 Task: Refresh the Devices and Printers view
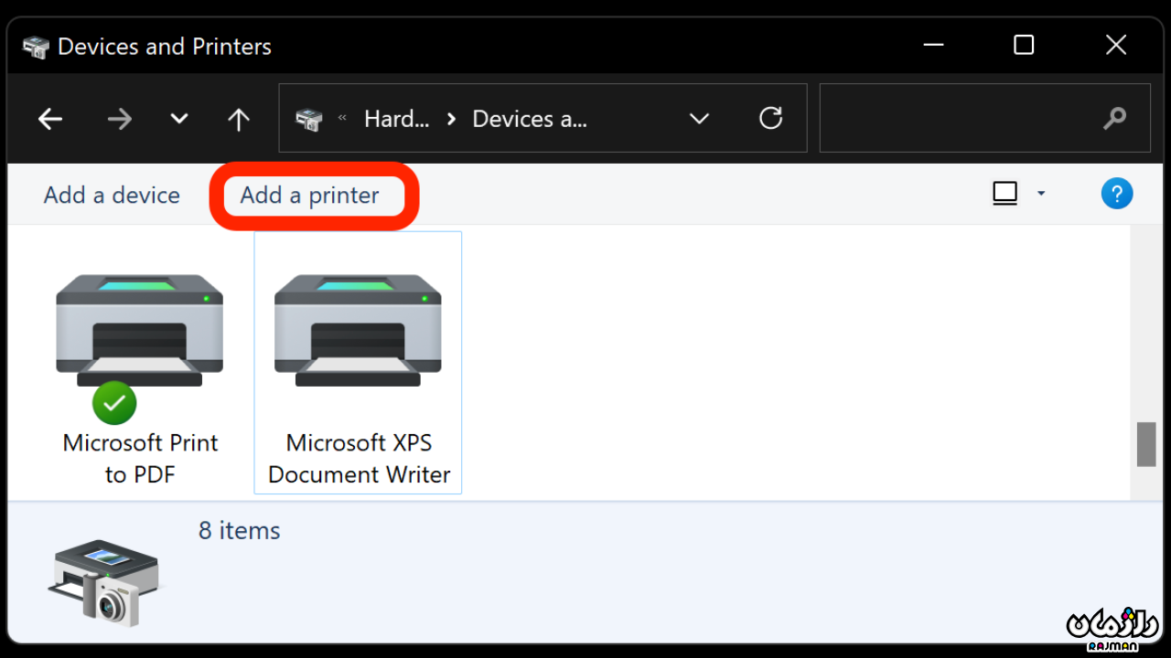pyautogui.click(x=771, y=118)
